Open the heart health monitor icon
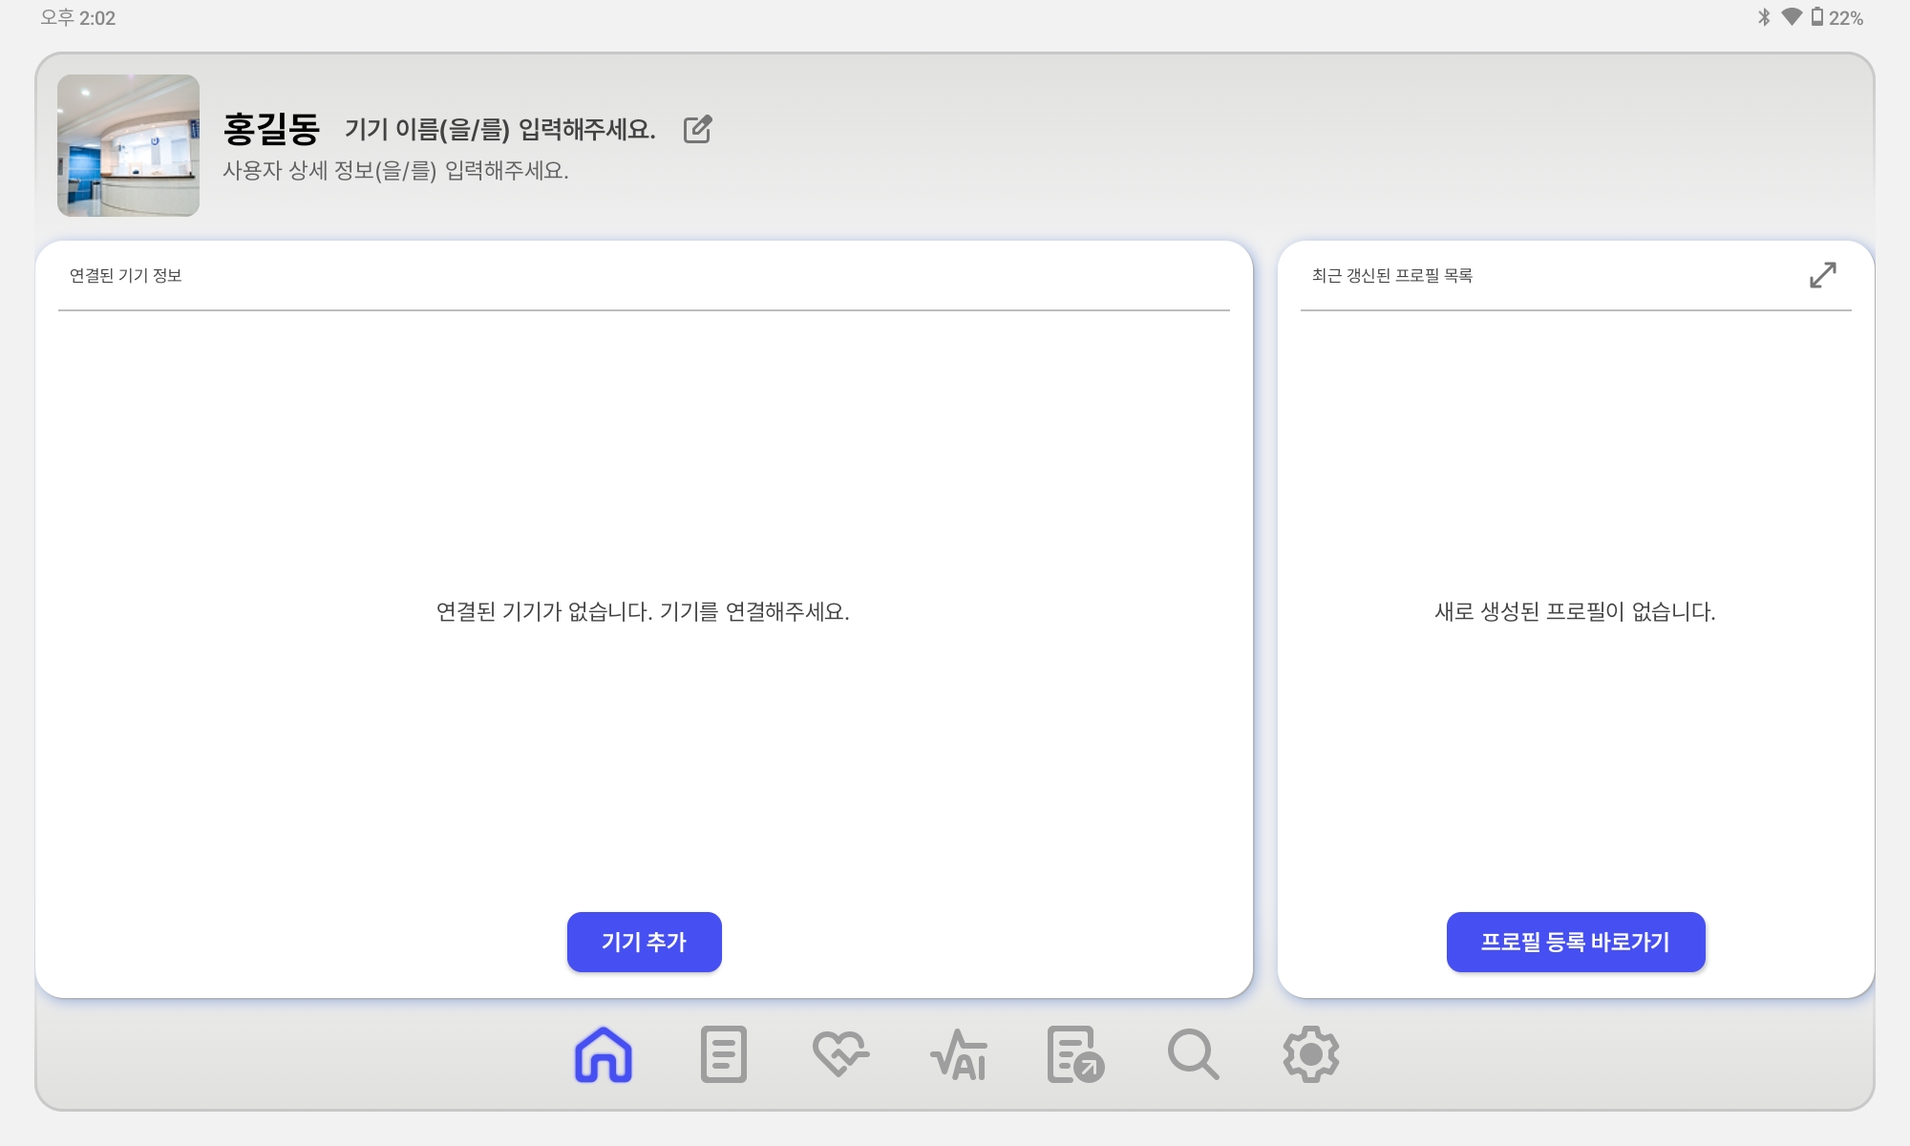The height and width of the screenshot is (1146, 1910). click(x=840, y=1054)
